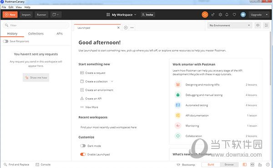273x168 pixels.
Task: Open manage environments sliders icon
Action: [x=266, y=25]
